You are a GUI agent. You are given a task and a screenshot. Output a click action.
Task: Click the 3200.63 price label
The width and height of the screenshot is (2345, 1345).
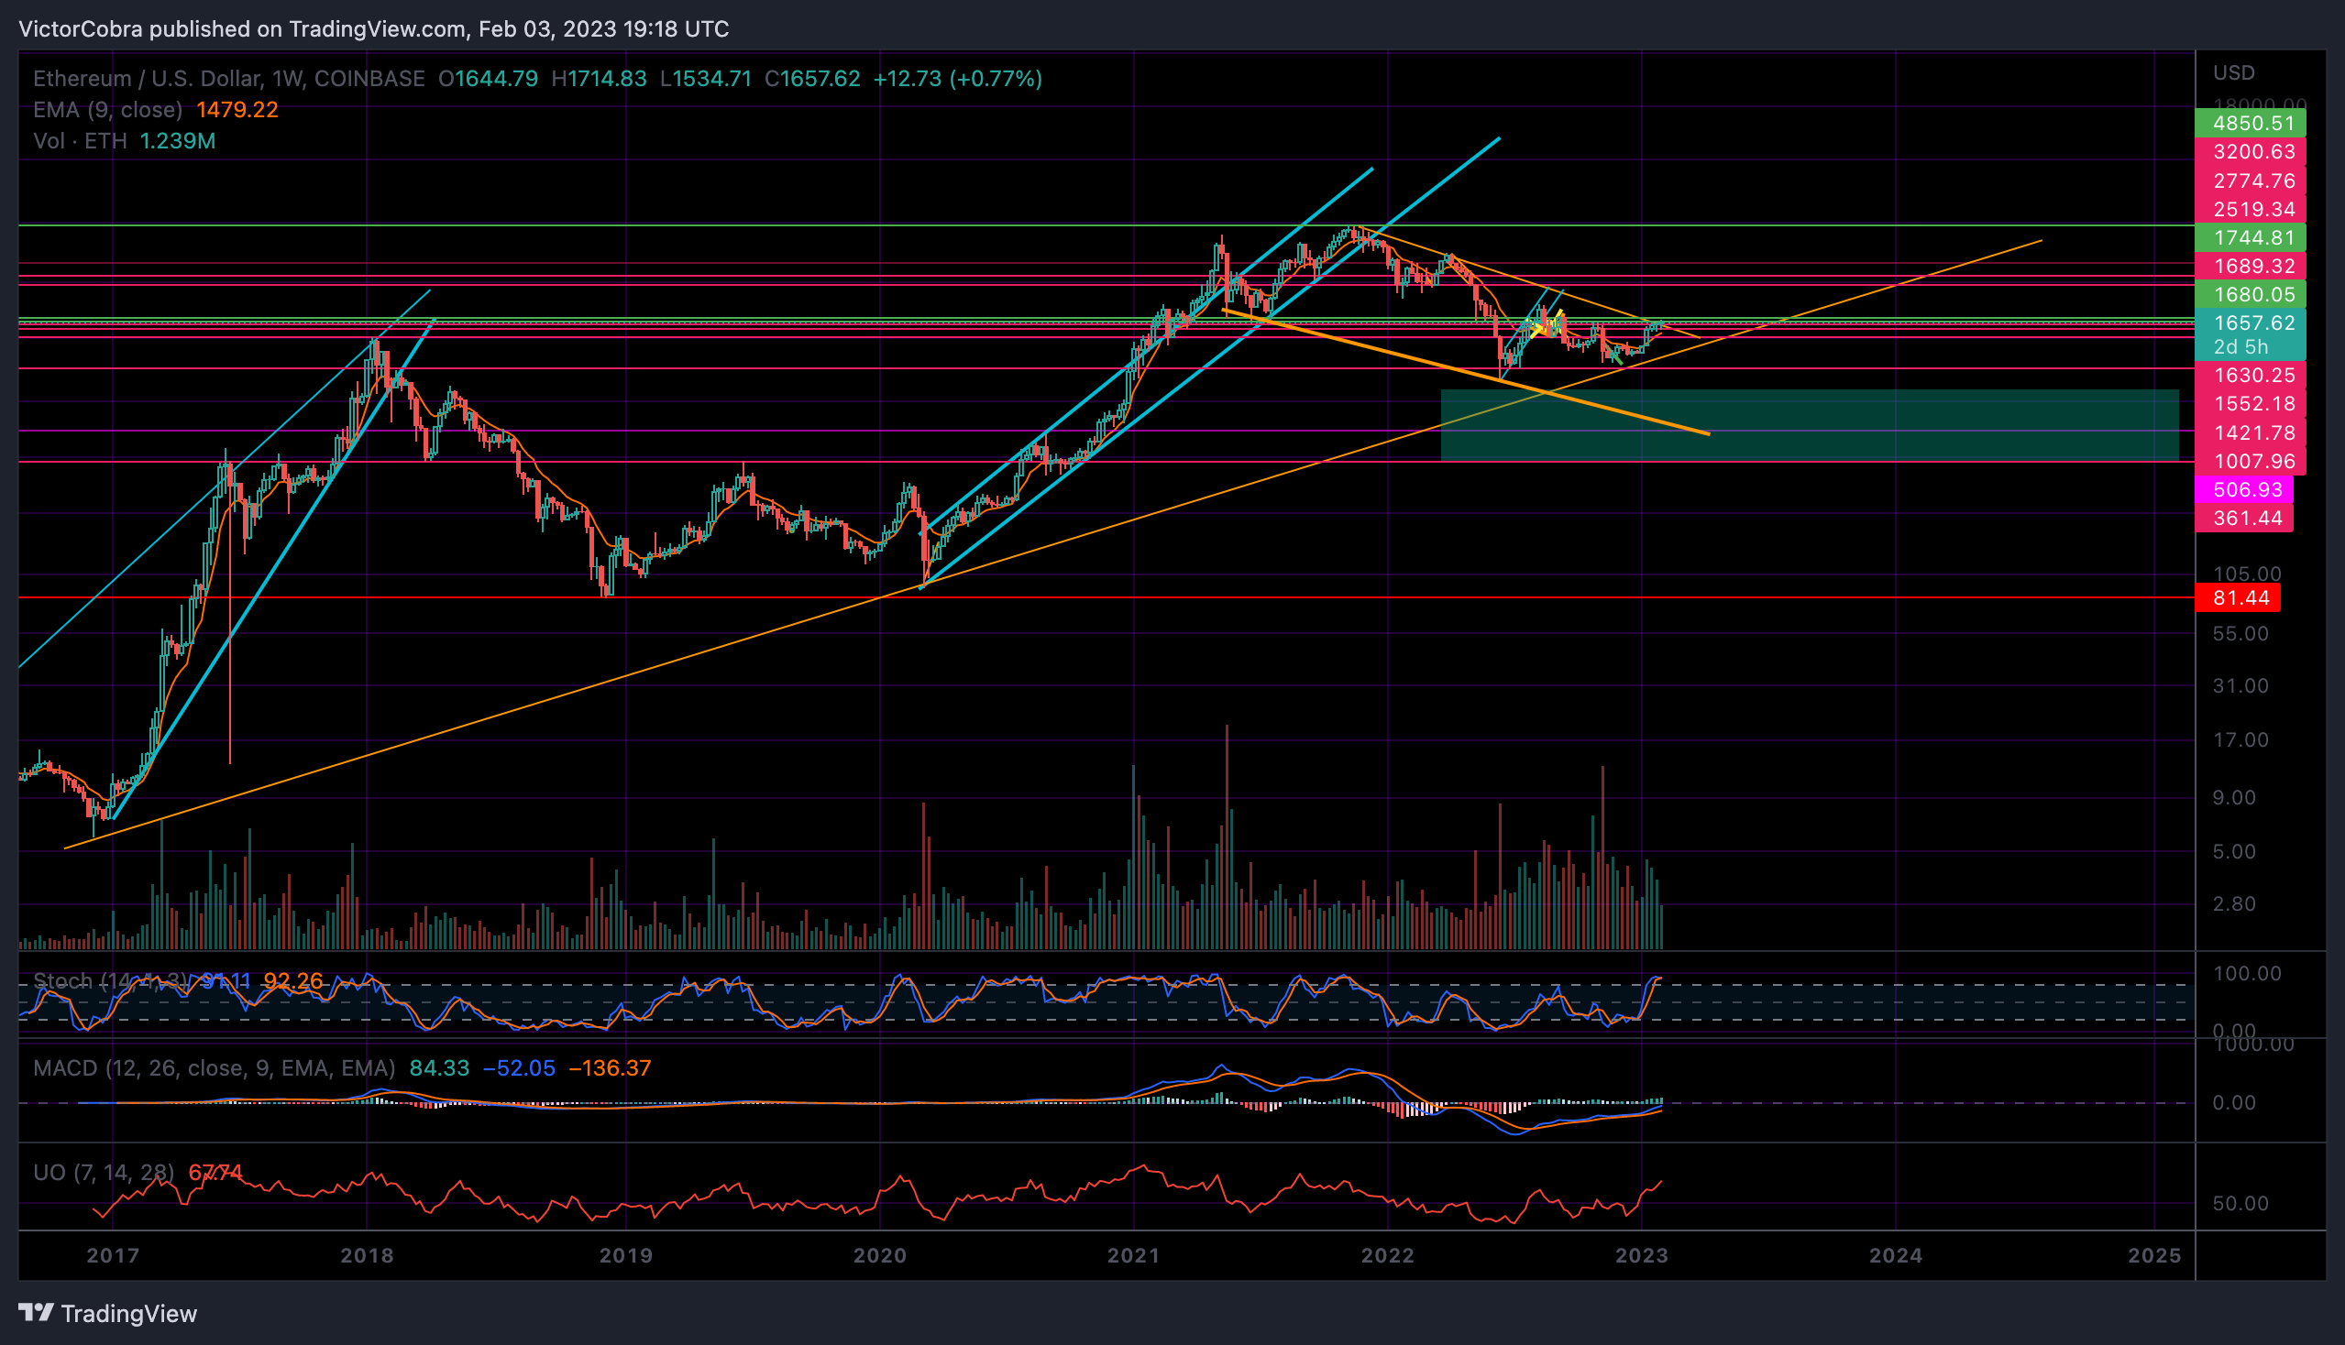(2250, 151)
